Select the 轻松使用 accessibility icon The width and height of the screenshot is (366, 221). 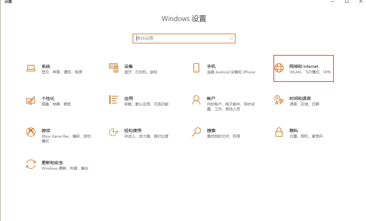pyautogui.click(x=114, y=132)
